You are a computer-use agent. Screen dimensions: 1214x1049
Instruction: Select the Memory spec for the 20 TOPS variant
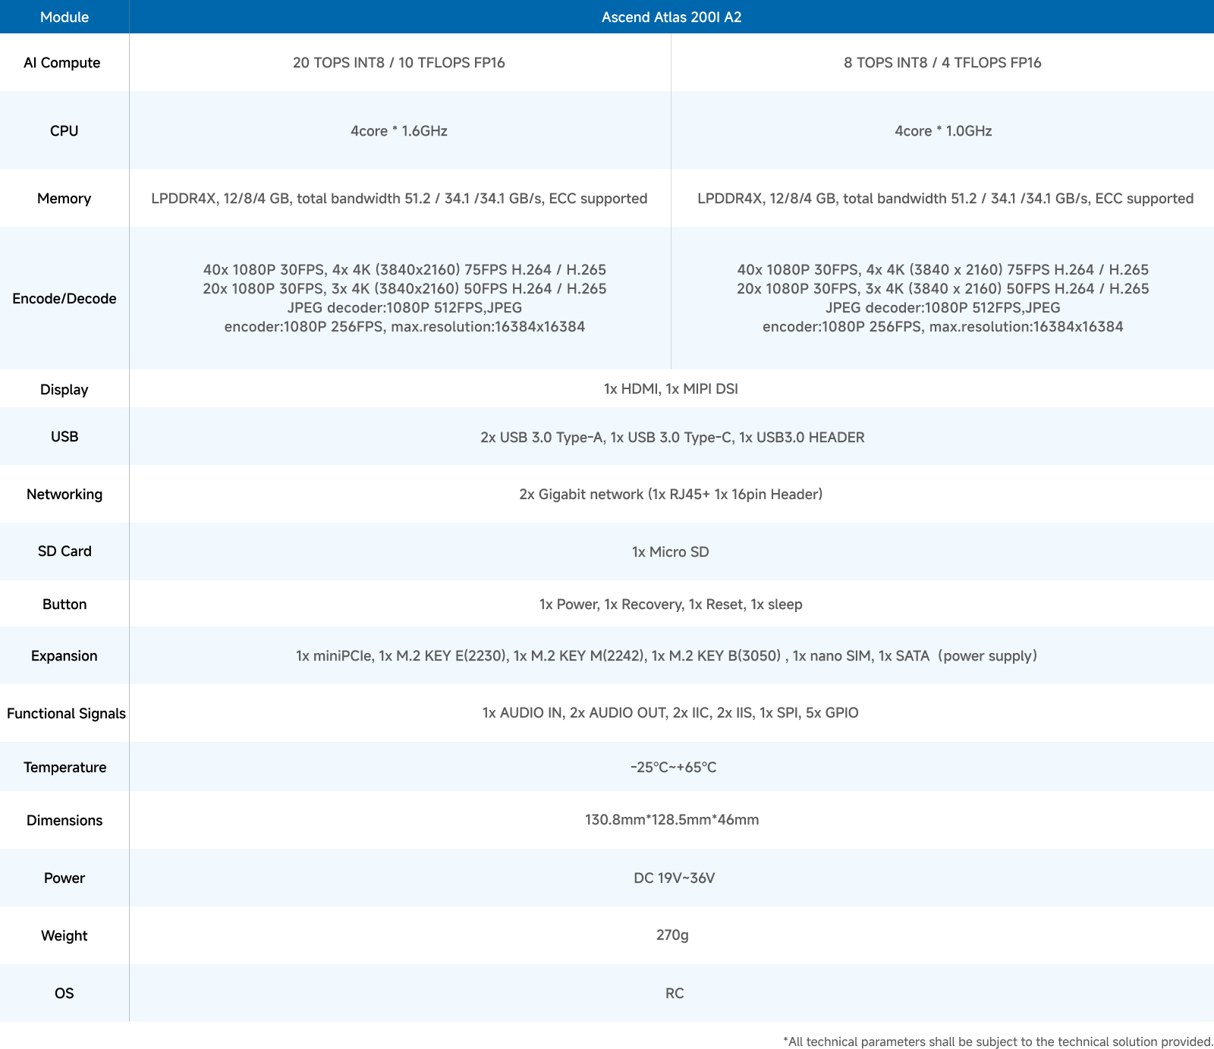[x=399, y=199]
